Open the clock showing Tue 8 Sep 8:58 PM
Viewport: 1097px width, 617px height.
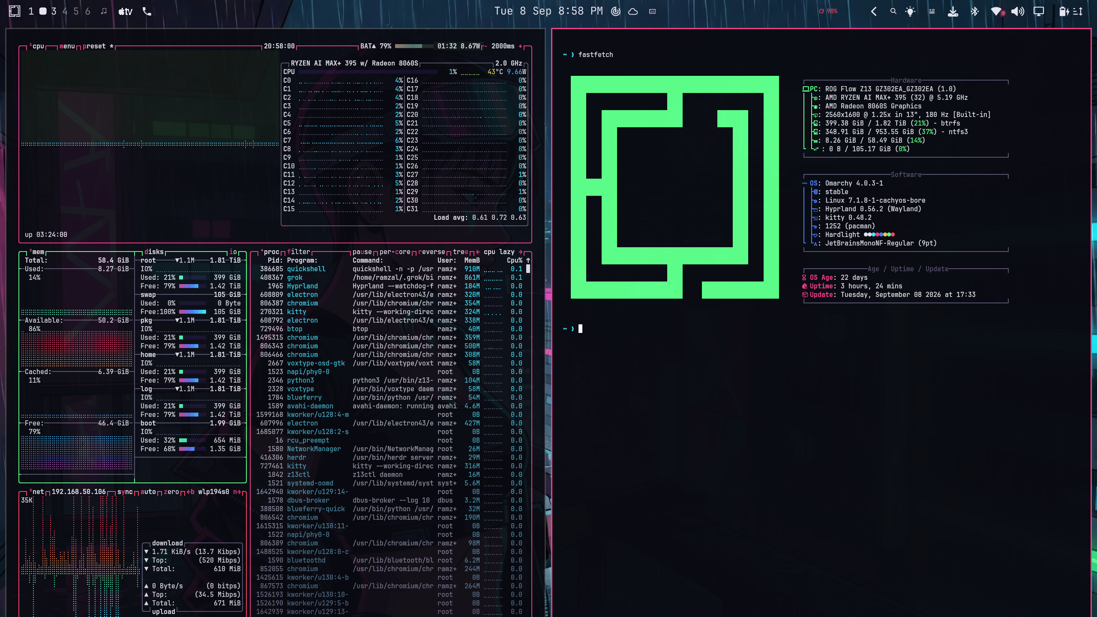tap(548, 11)
